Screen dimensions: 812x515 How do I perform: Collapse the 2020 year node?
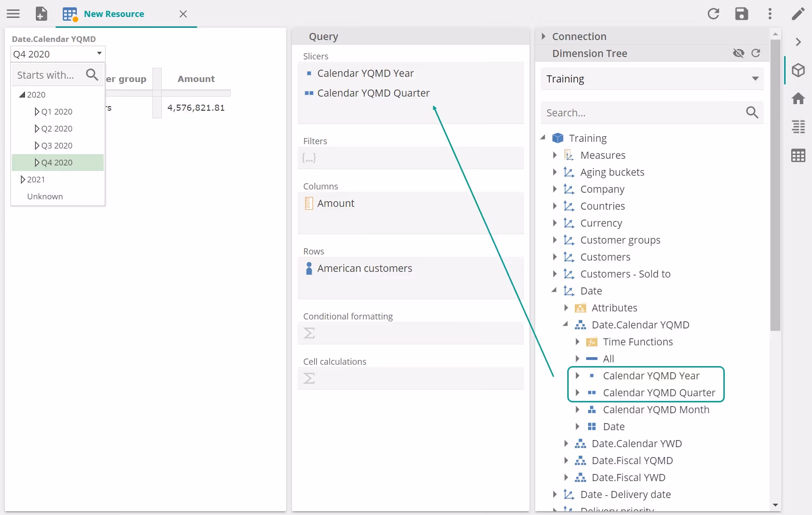[x=22, y=95]
